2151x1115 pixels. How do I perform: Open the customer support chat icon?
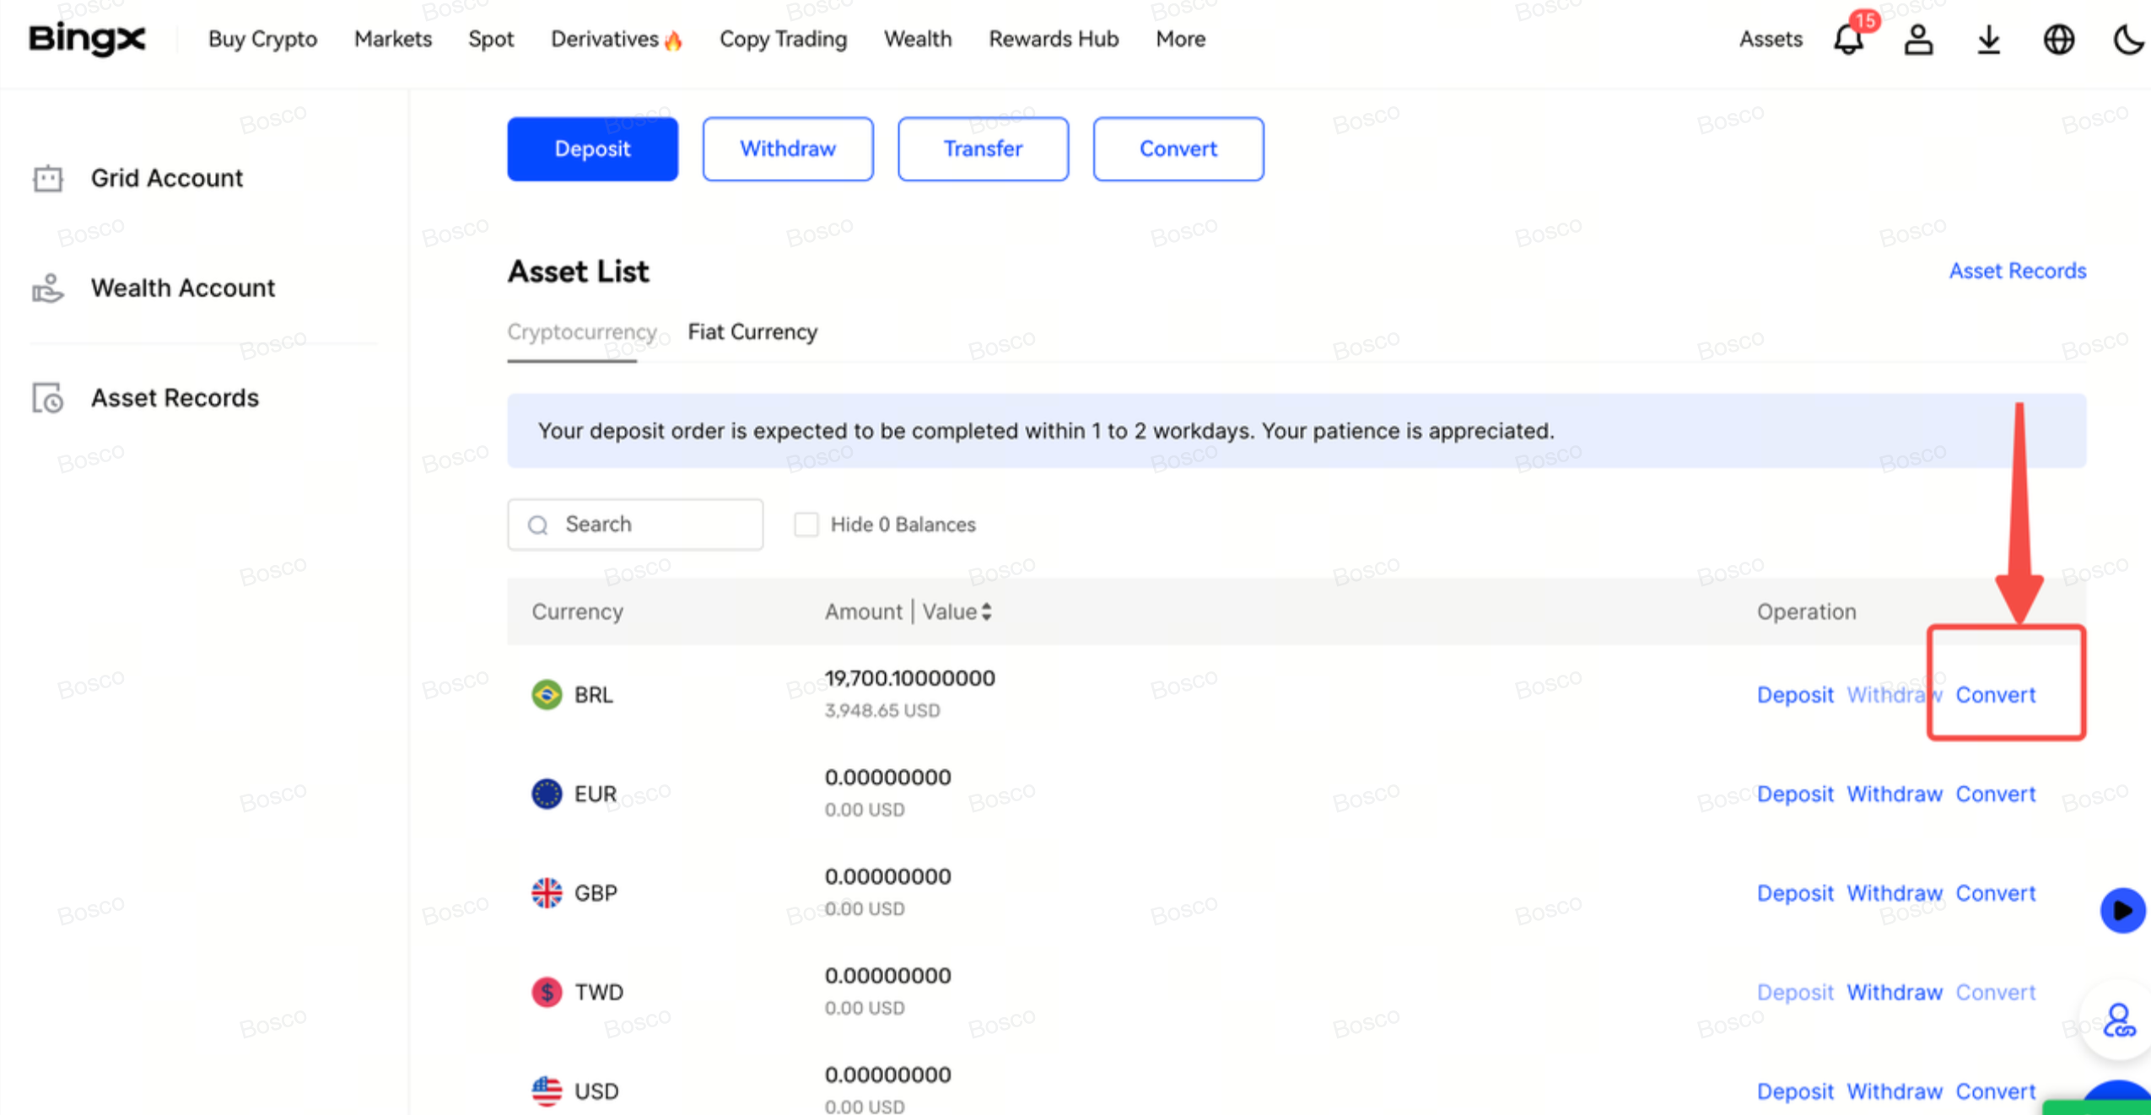tap(2118, 1021)
